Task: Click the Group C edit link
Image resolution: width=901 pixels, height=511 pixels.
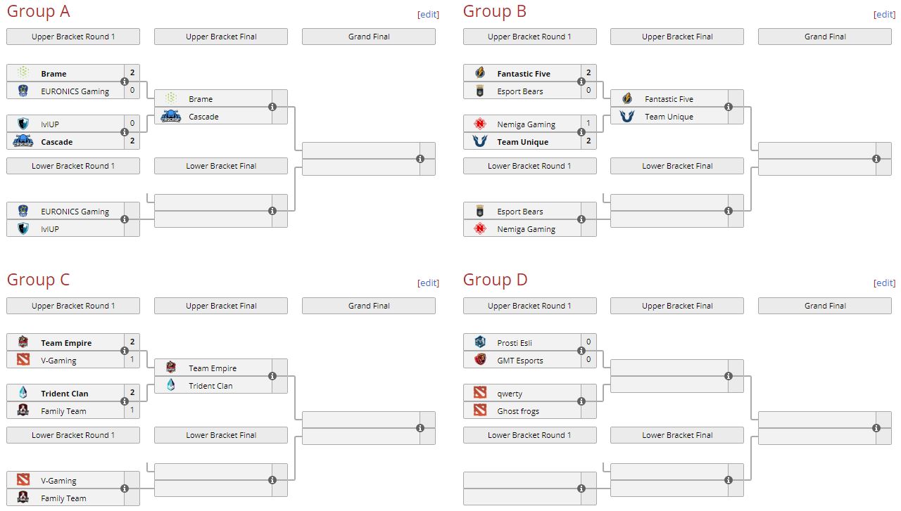Action: point(428,283)
